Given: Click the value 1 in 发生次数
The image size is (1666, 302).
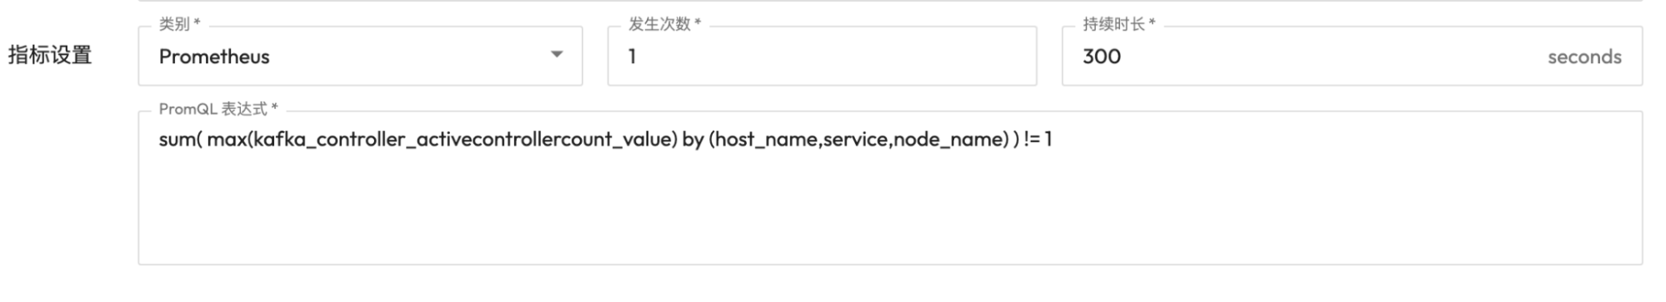Looking at the screenshot, I should pos(633,57).
